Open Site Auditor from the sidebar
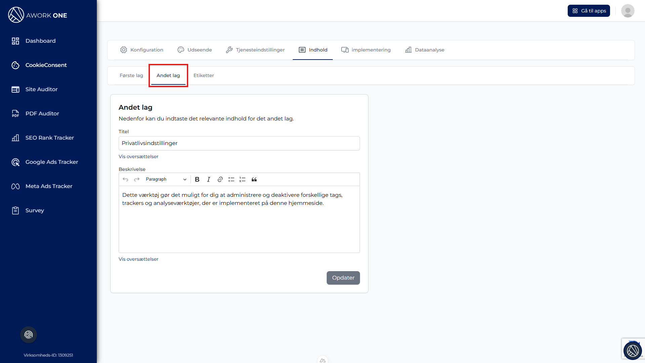645x363 pixels. coord(41,89)
